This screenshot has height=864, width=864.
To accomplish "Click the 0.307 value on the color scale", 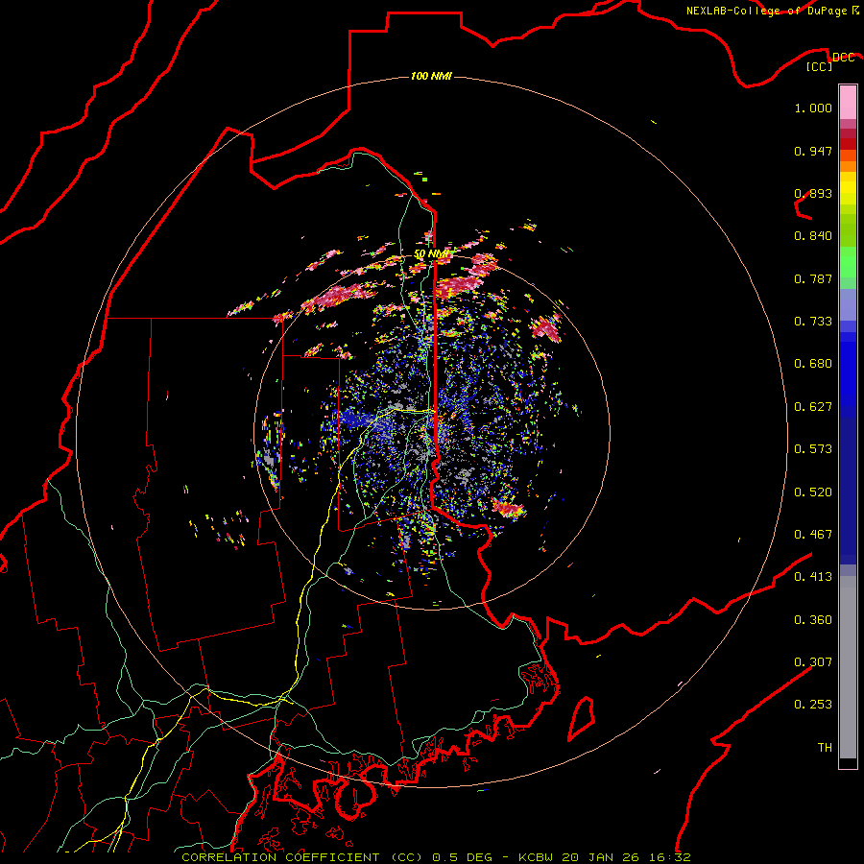I will point(813,662).
